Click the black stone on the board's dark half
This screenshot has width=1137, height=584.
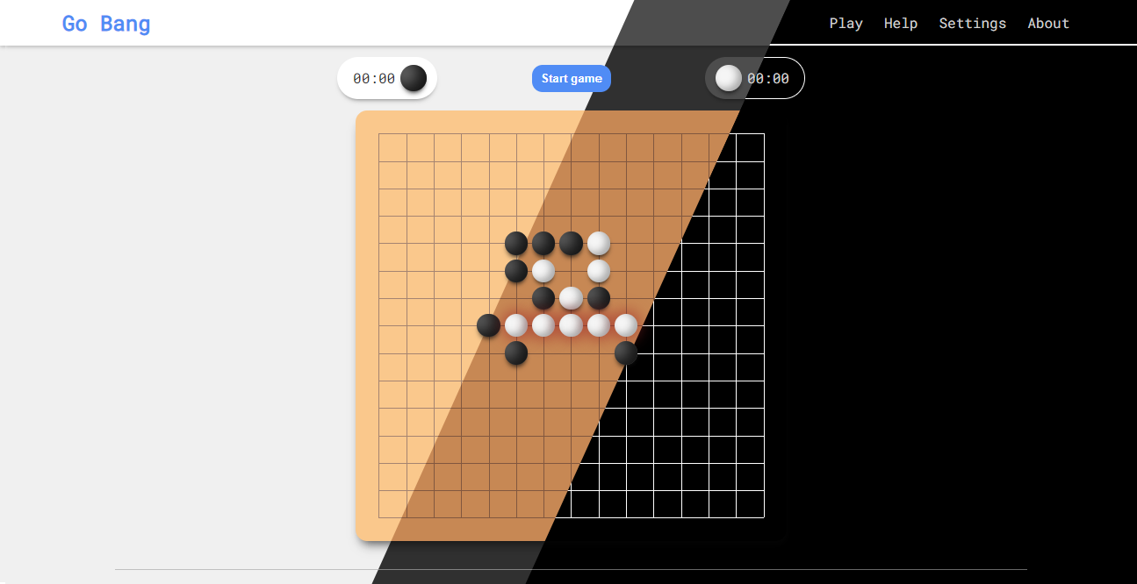625,353
